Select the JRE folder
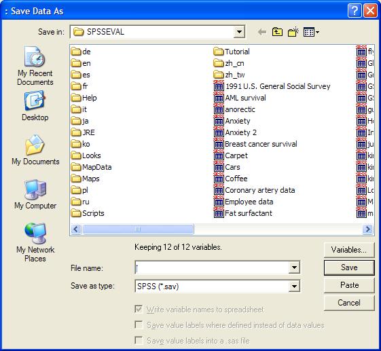Image resolution: width=381 pixels, height=351 pixels. click(x=83, y=132)
